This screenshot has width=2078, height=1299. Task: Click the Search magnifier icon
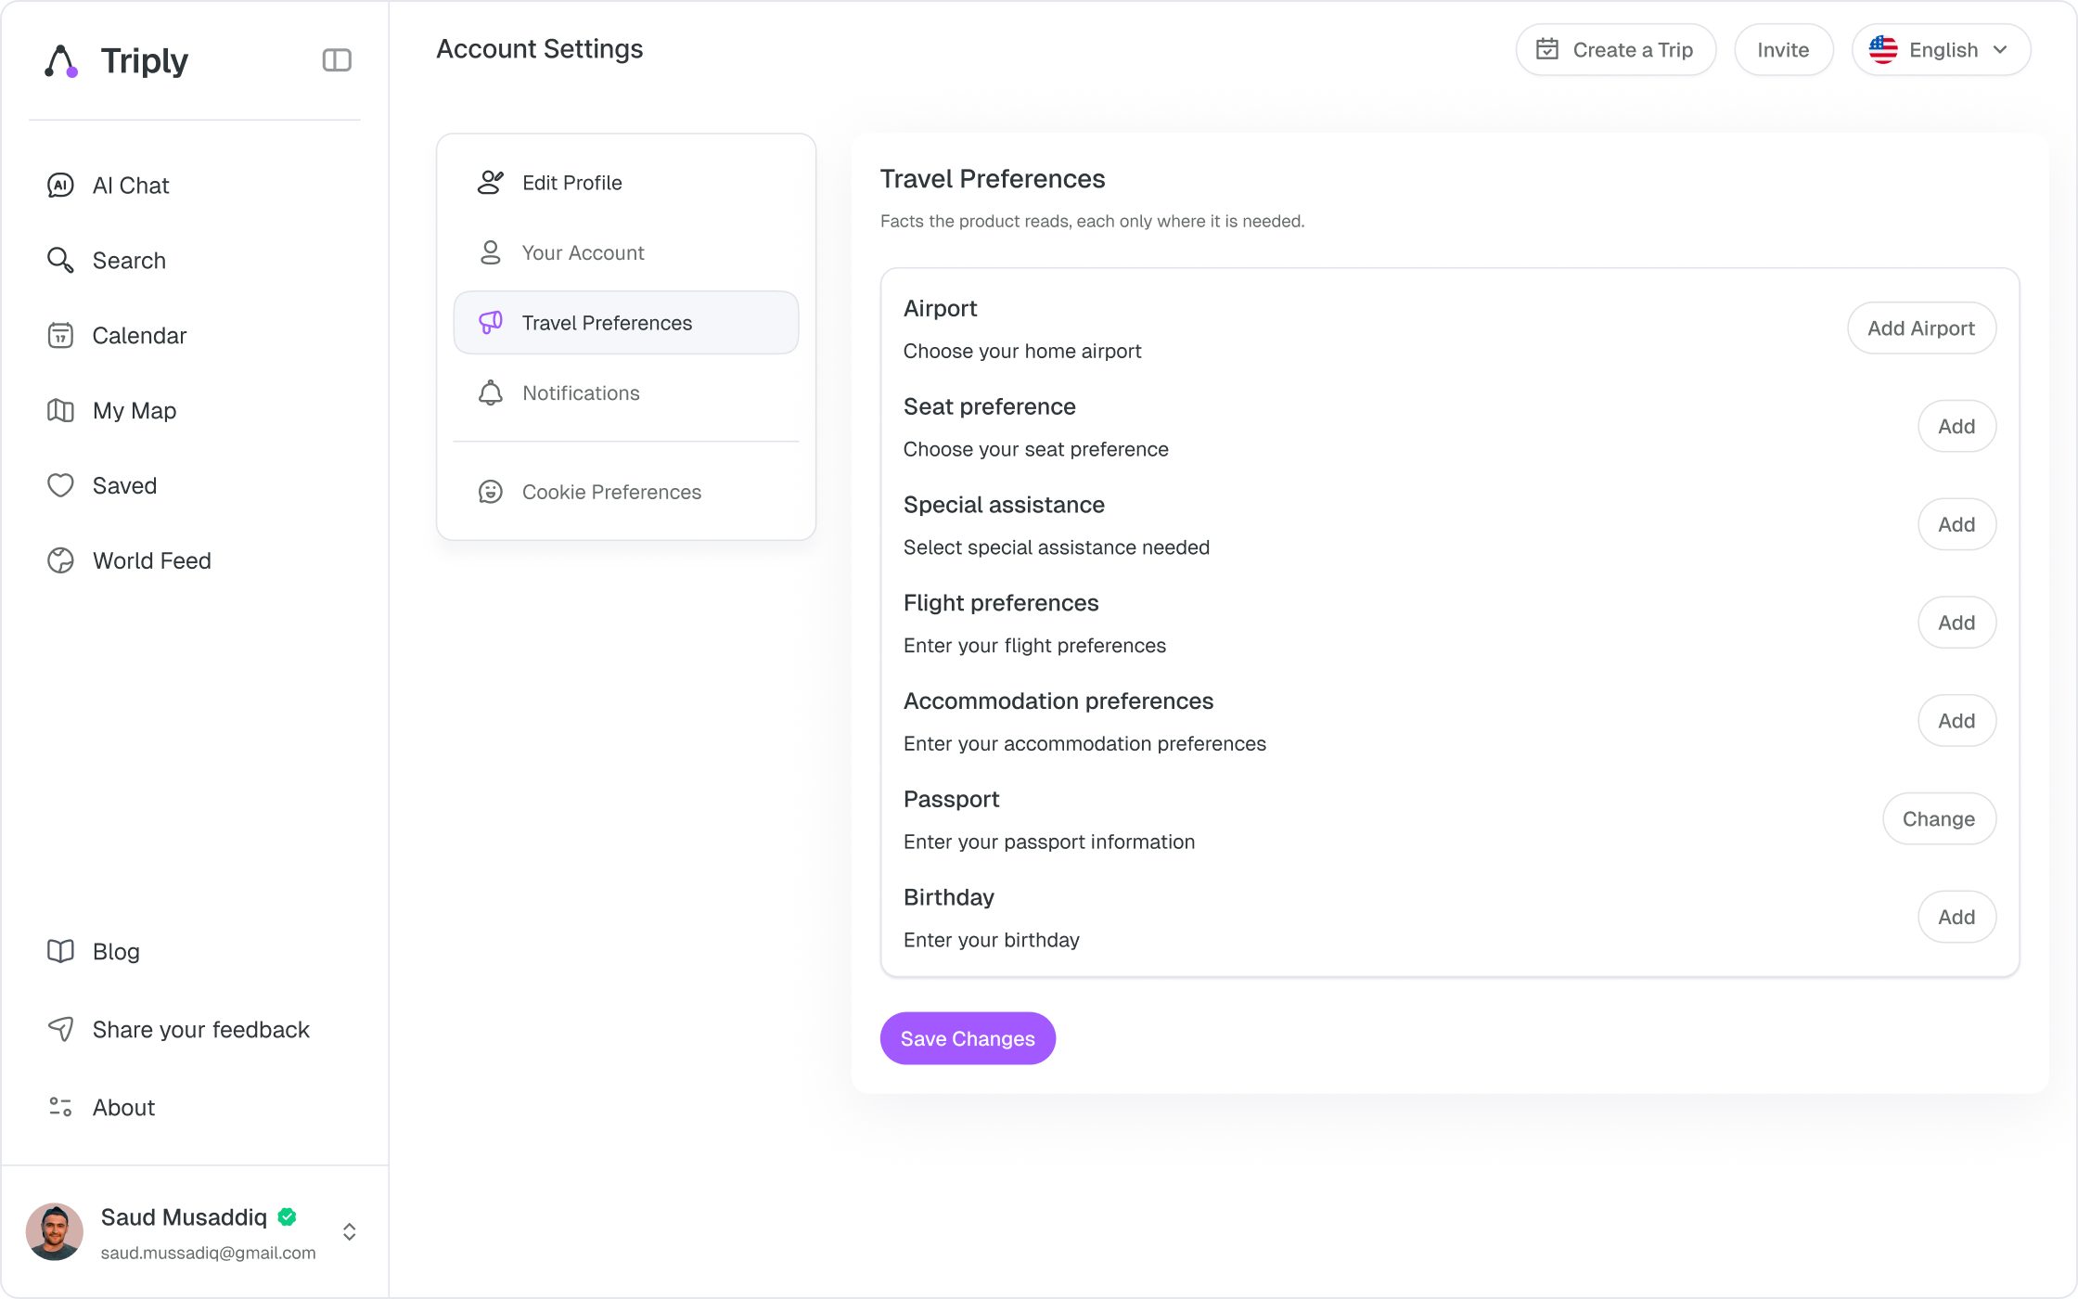[60, 261]
